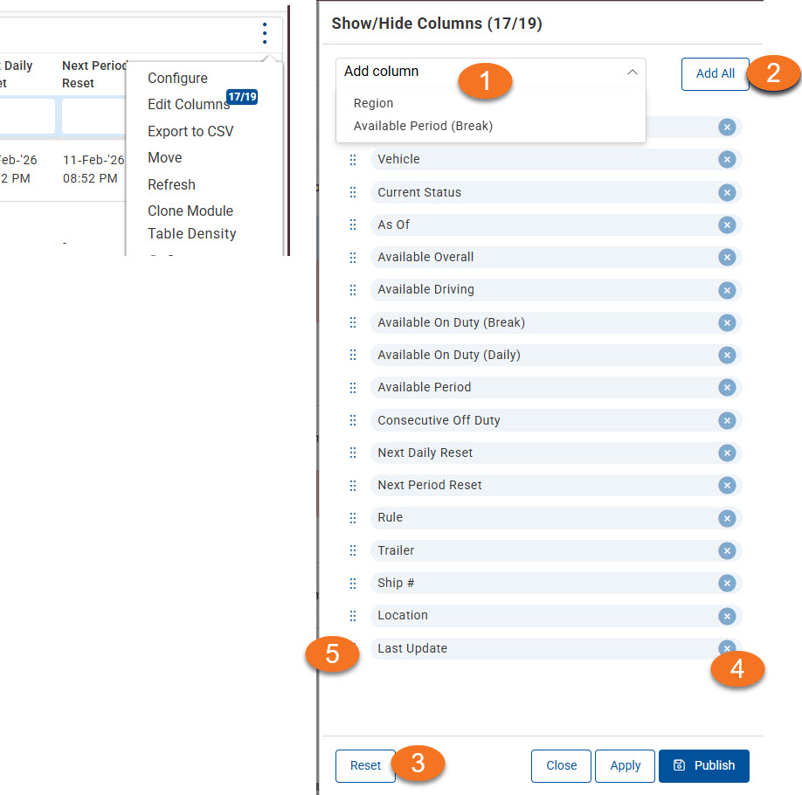Click the Next Period Reset filter field
Screen dimensions: 802x795
[x=93, y=117]
